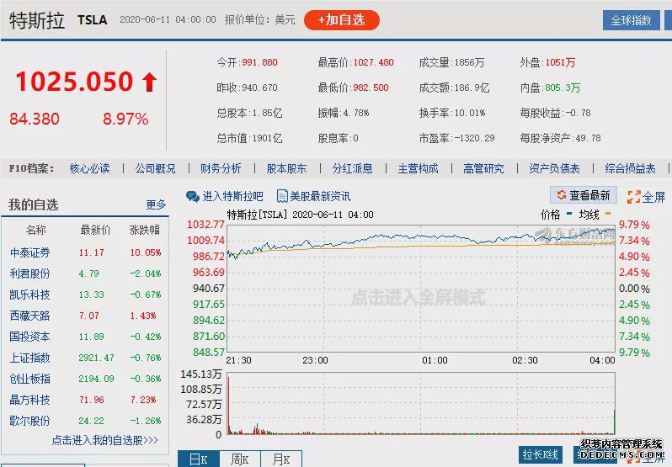Select 歌尔股份 in the watchlist
This screenshot has width=672, height=467.
(30, 421)
